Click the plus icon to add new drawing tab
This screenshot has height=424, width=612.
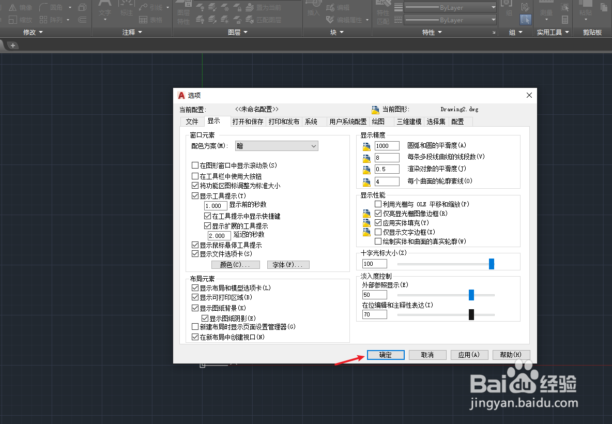coord(12,46)
